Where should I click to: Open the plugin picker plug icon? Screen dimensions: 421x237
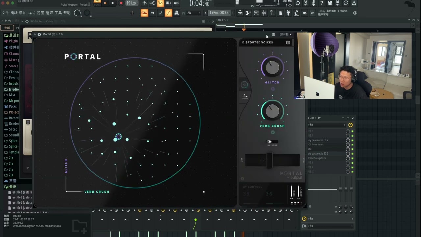point(288,13)
